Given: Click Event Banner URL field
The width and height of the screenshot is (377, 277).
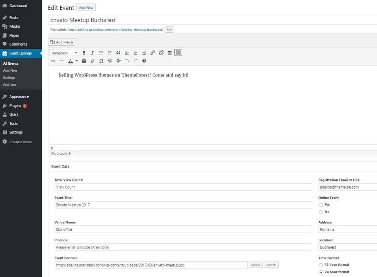Looking at the screenshot, I should pos(151,265).
